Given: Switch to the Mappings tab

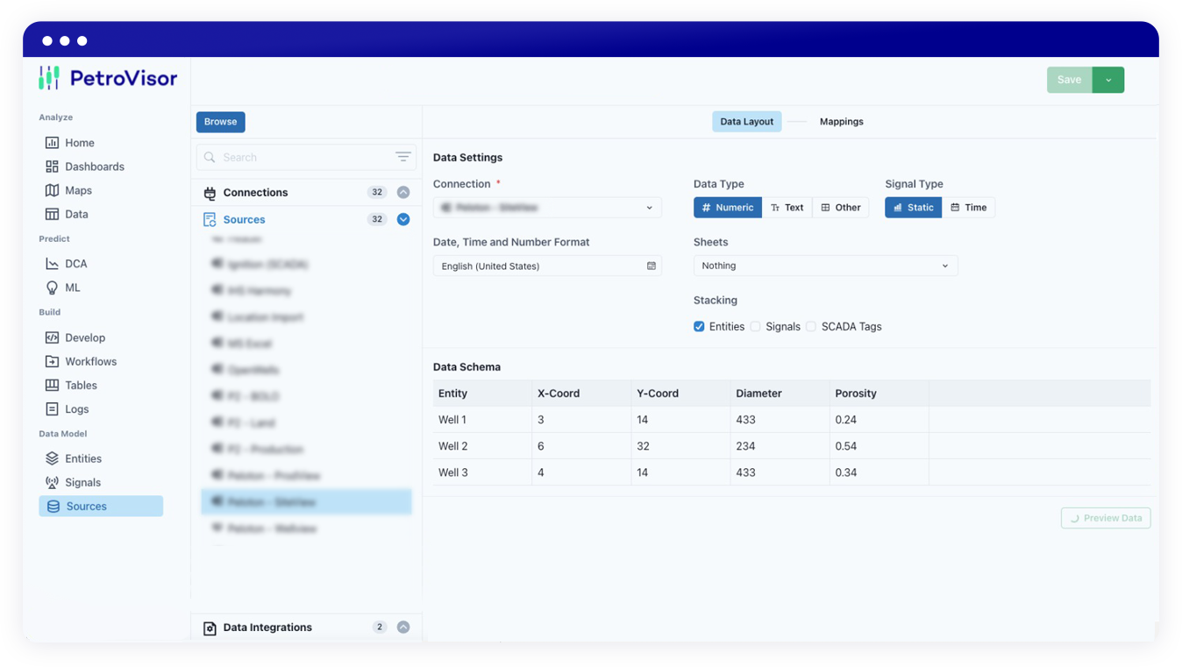Looking at the screenshot, I should click(841, 122).
